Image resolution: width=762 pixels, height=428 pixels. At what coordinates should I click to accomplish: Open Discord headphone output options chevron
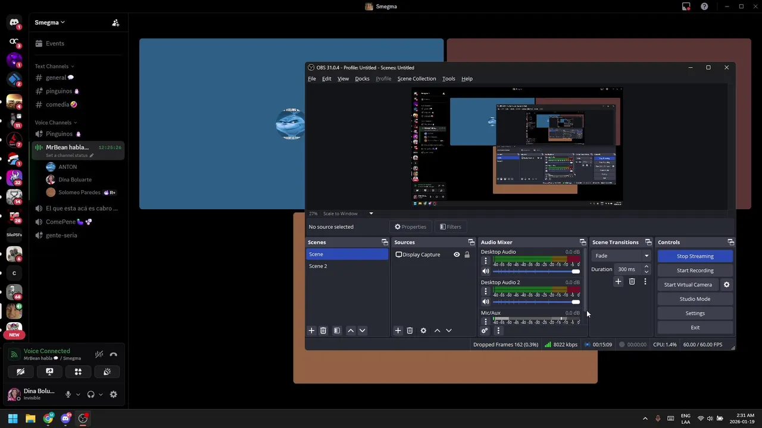point(101,395)
